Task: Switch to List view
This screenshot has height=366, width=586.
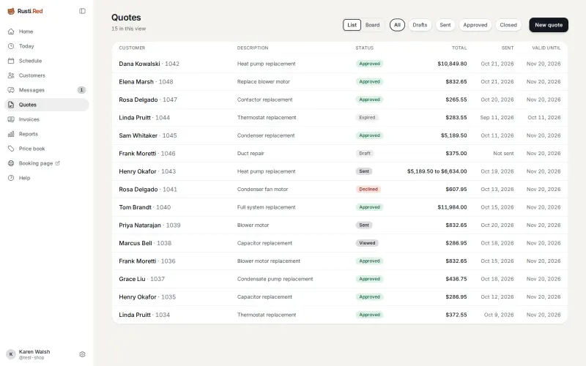Action: point(352,25)
